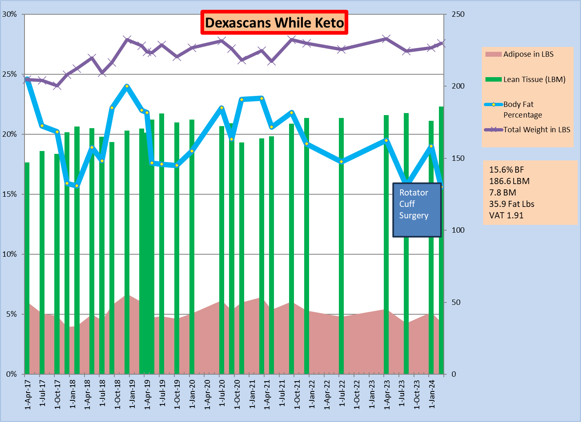Click the "100" right axis label

(x=458, y=230)
